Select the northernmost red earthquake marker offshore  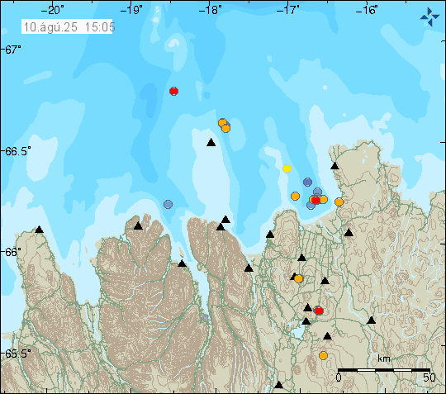173,92
